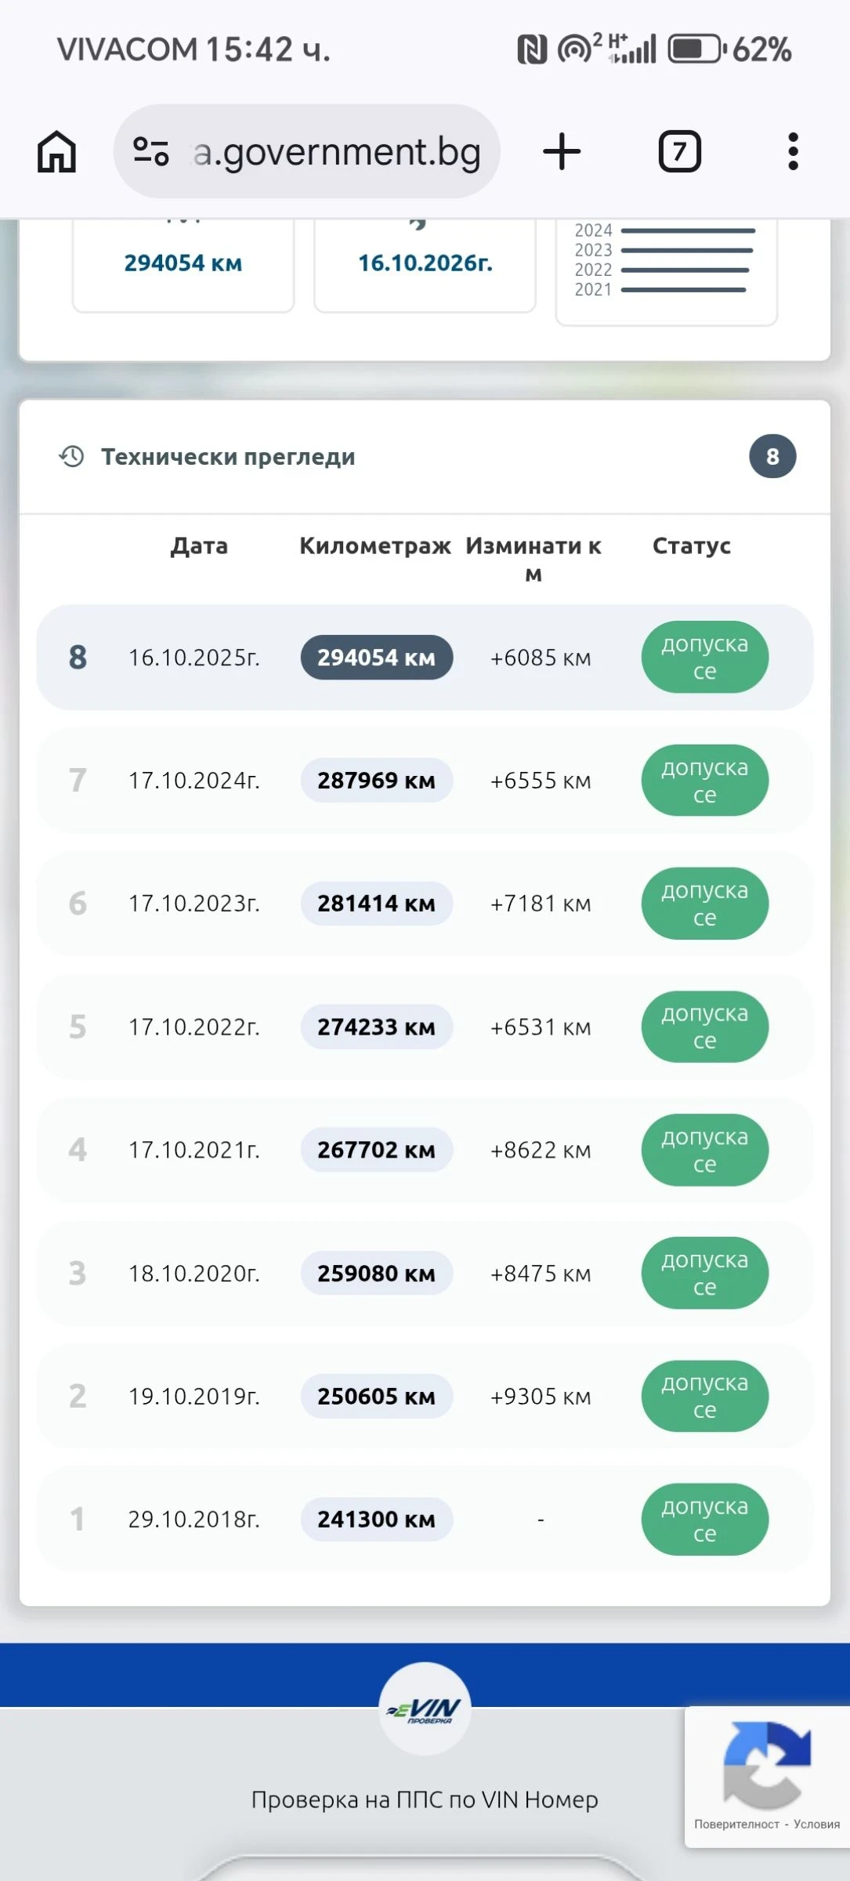
Task: Tap the history clock icon beside Технически прегледи
Action: [x=72, y=456]
